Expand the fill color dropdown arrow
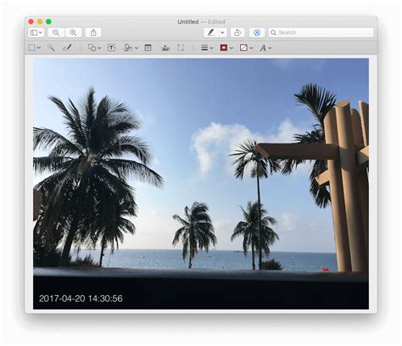This screenshot has height=346, width=402. pos(251,48)
